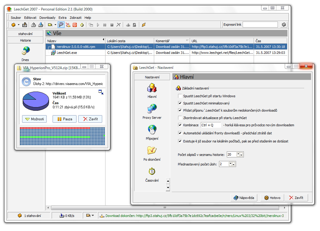Click the Pauza button in download window
Image resolution: width=320 pixels, height=231 pixels.
65,119
